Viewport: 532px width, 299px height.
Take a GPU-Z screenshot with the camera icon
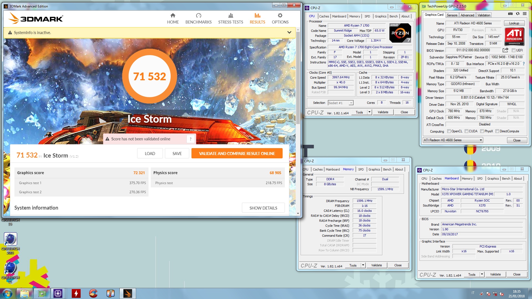pos(510,14)
